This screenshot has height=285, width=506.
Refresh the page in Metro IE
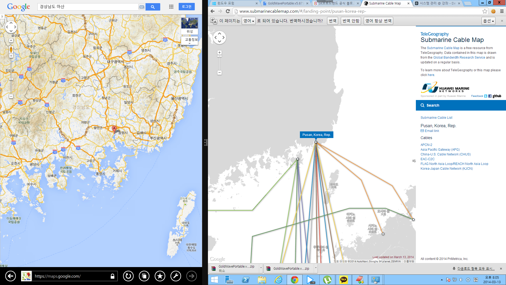[x=128, y=276]
